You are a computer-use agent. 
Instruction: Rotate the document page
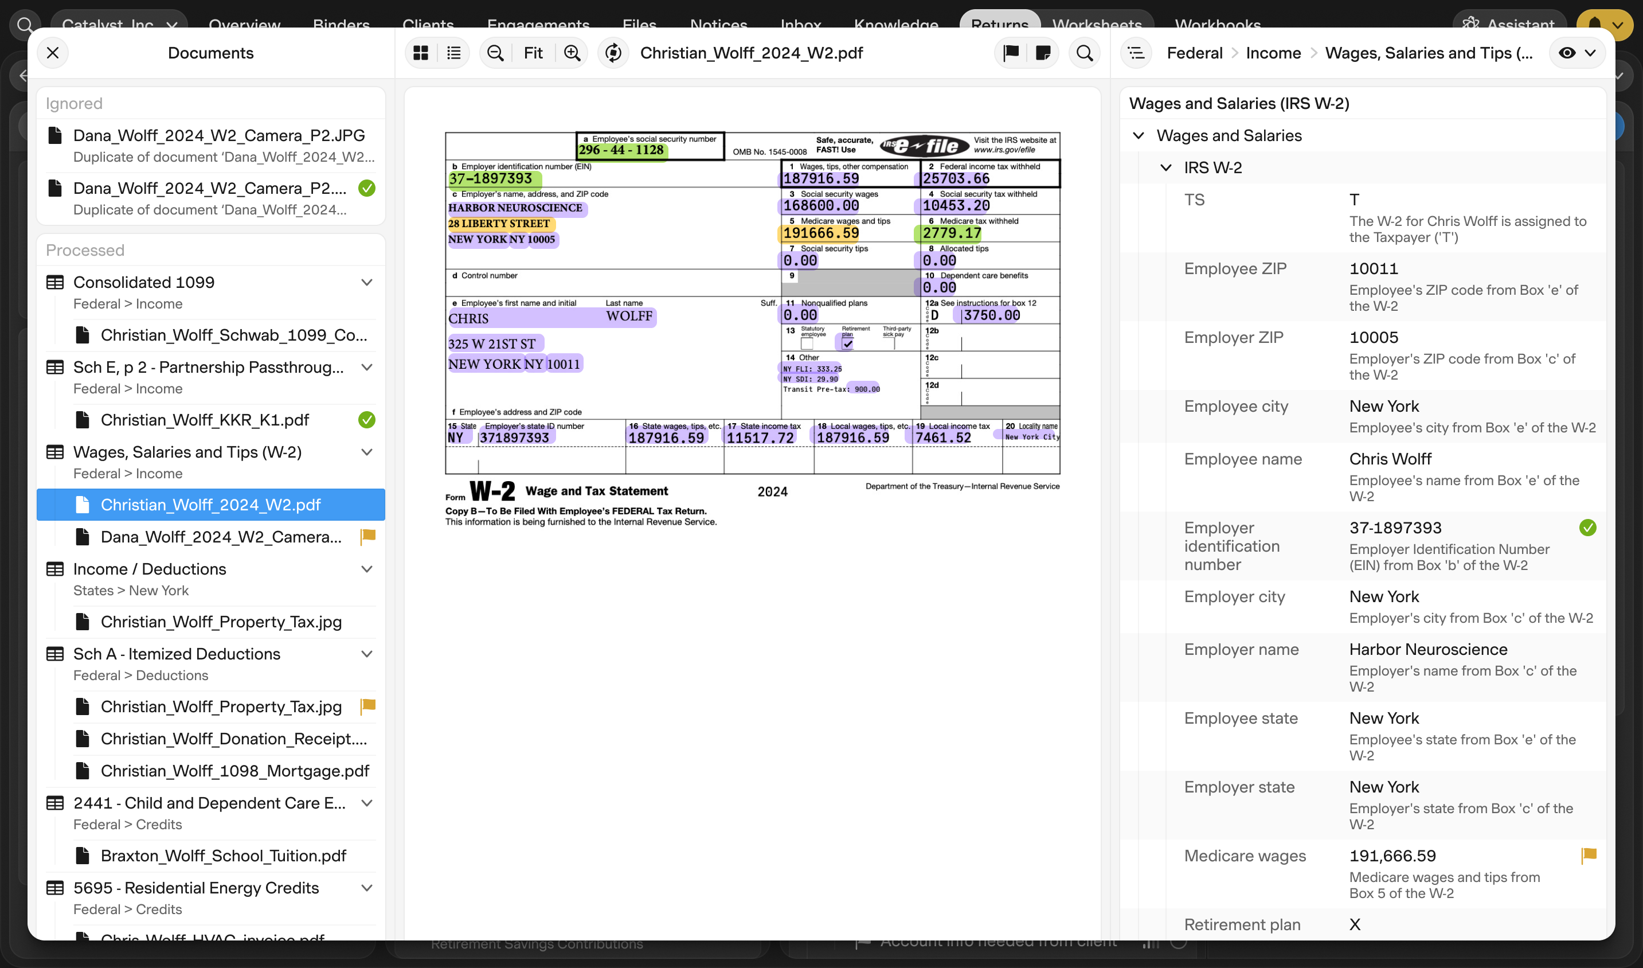(x=613, y=53)
